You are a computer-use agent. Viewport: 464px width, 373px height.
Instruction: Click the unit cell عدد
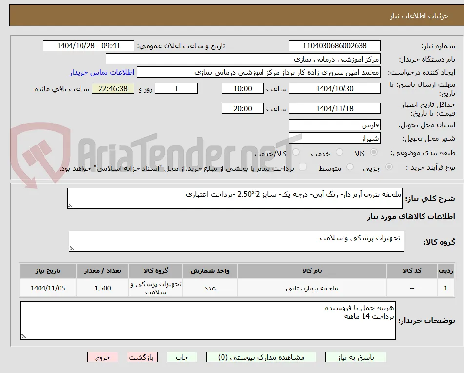tap(210, 288)
